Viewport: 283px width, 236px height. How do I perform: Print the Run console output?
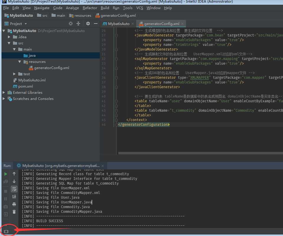(14, 204)
